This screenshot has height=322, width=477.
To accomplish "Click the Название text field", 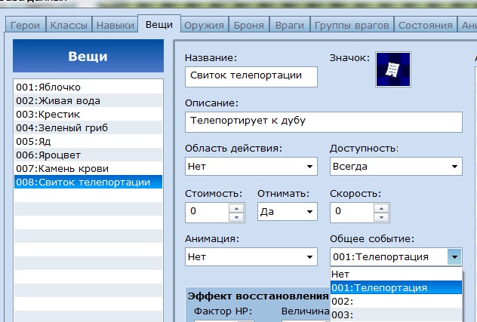I will tap(251, 76).
